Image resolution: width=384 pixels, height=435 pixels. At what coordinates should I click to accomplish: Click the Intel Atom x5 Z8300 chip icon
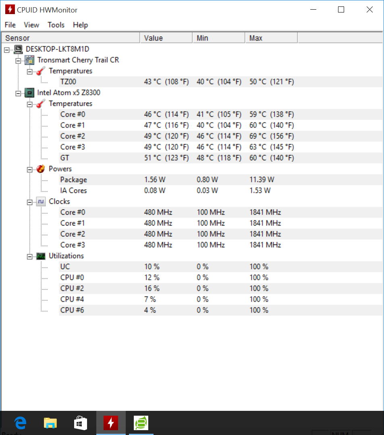29,92
